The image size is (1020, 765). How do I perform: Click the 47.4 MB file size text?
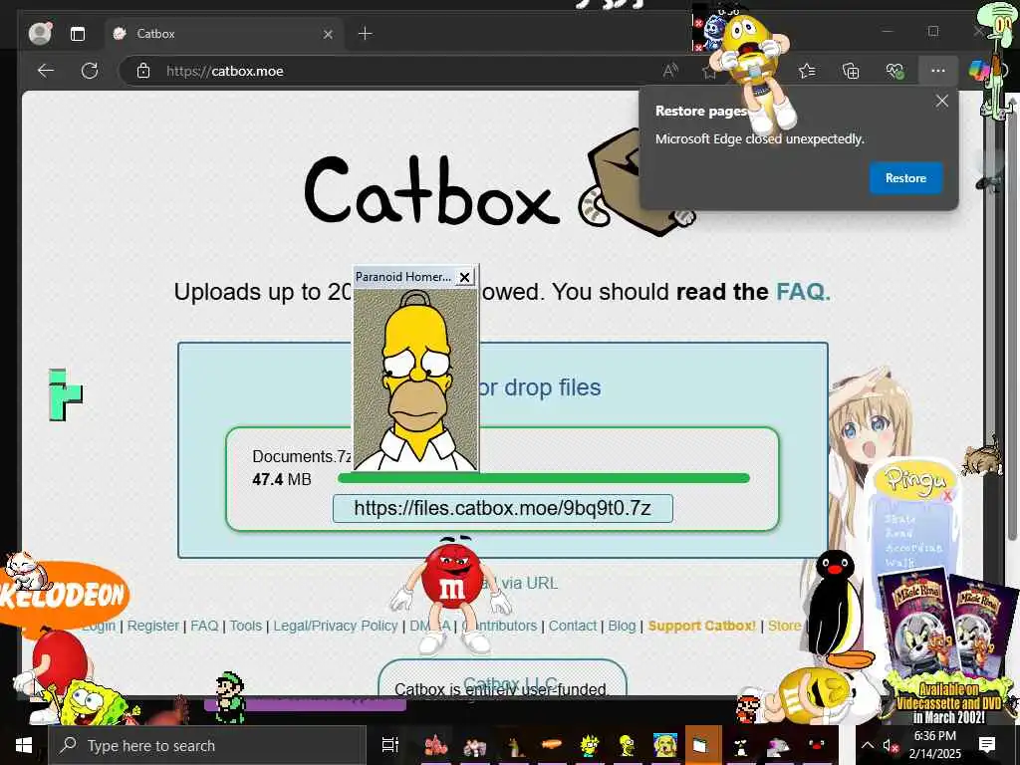coord(282,479)
